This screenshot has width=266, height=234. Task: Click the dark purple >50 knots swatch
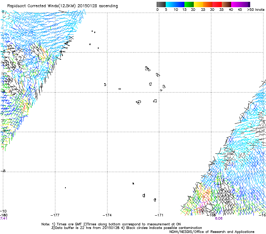coord(249,4)
